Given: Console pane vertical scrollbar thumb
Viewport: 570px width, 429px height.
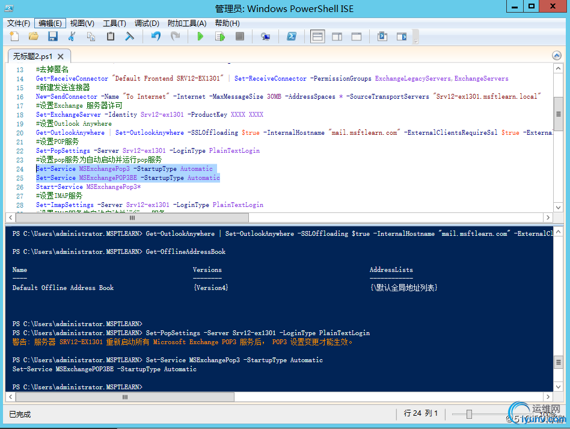Looking at the screenshot, I should tap(558, 362).
